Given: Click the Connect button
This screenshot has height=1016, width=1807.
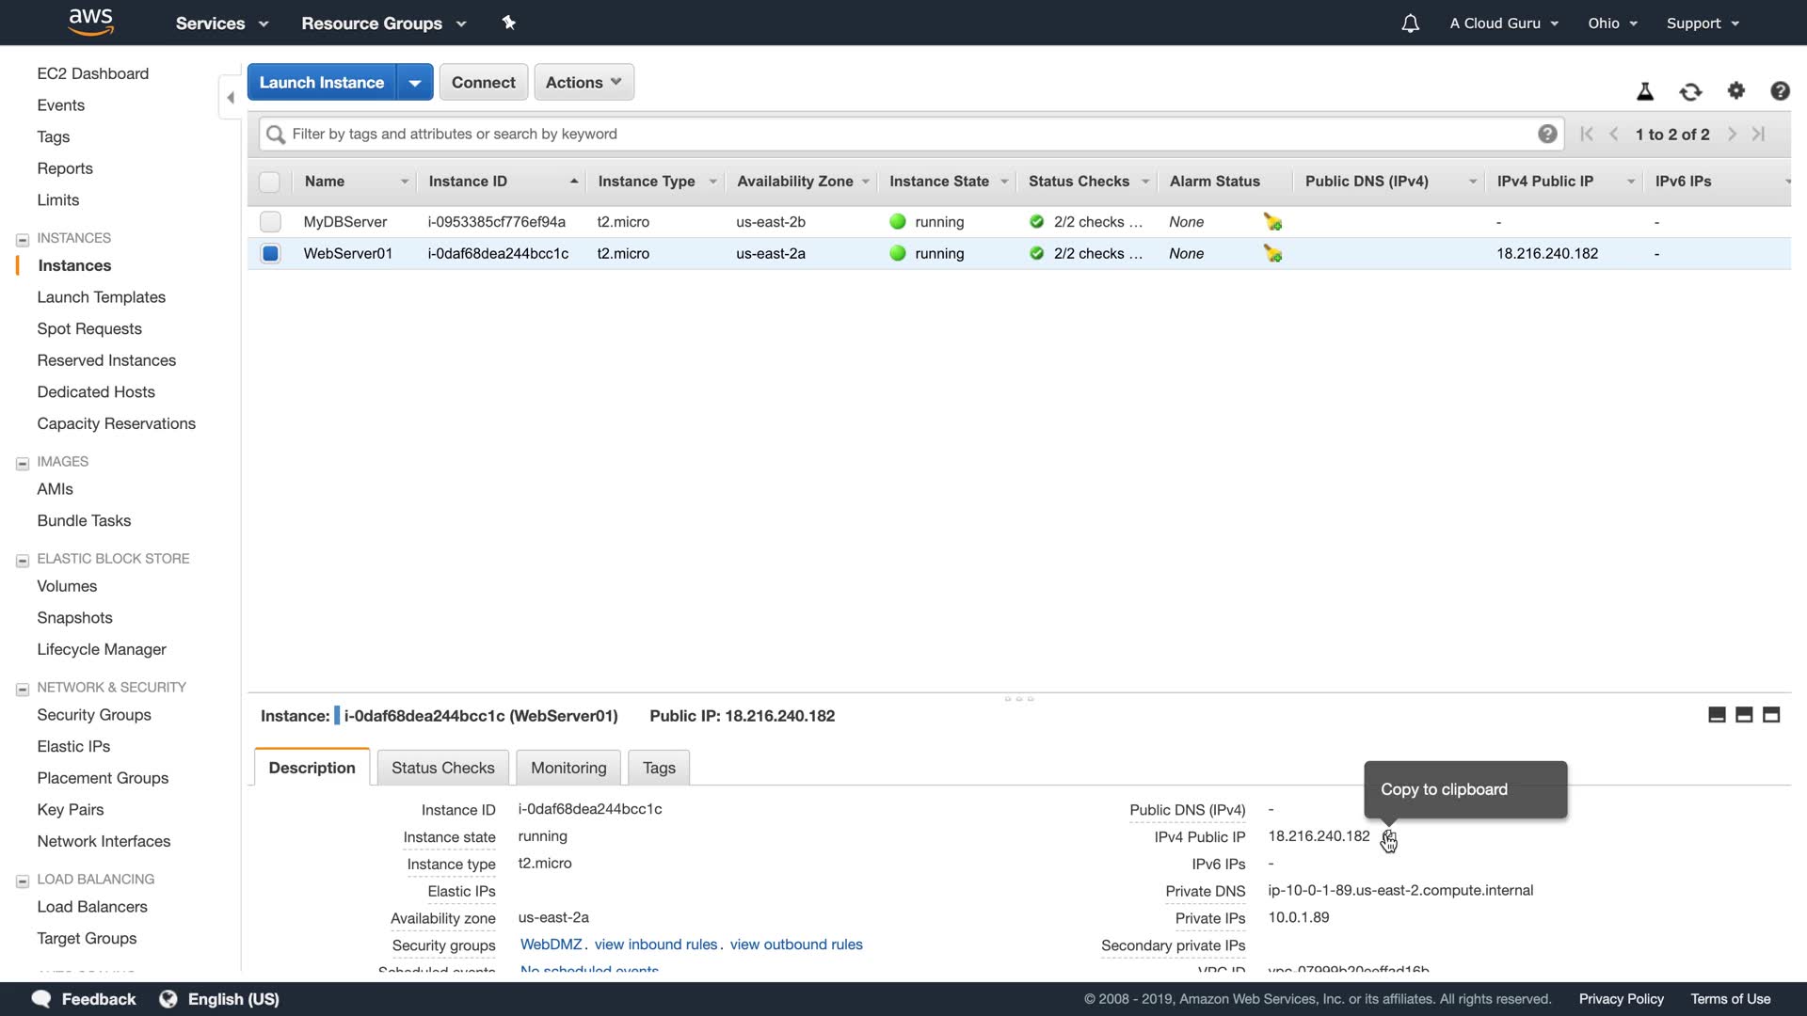Looking at the screenshot, I should pyautogui.click(x=483, y=82).
